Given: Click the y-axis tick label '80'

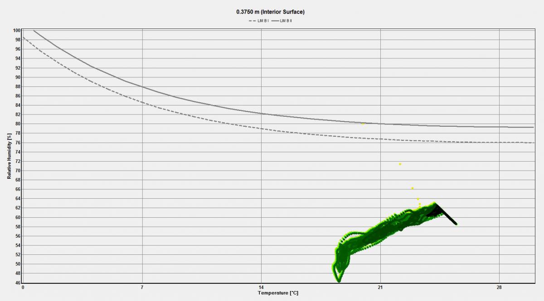Looking at the screenshot, I should (18, 124).
